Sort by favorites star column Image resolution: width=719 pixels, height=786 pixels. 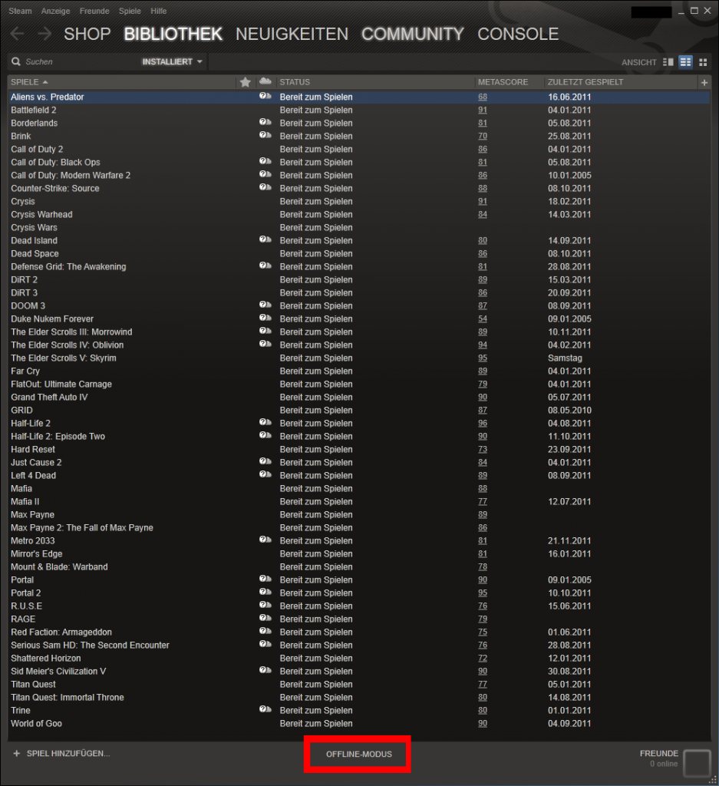[x=245, y=81]
